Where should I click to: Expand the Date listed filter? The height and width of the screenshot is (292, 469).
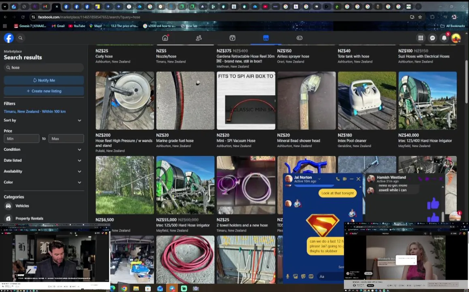pyautogui.click(x=43, y=160)
